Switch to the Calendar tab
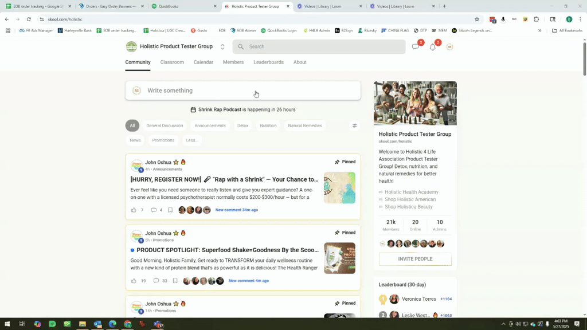 click(204, 62)
